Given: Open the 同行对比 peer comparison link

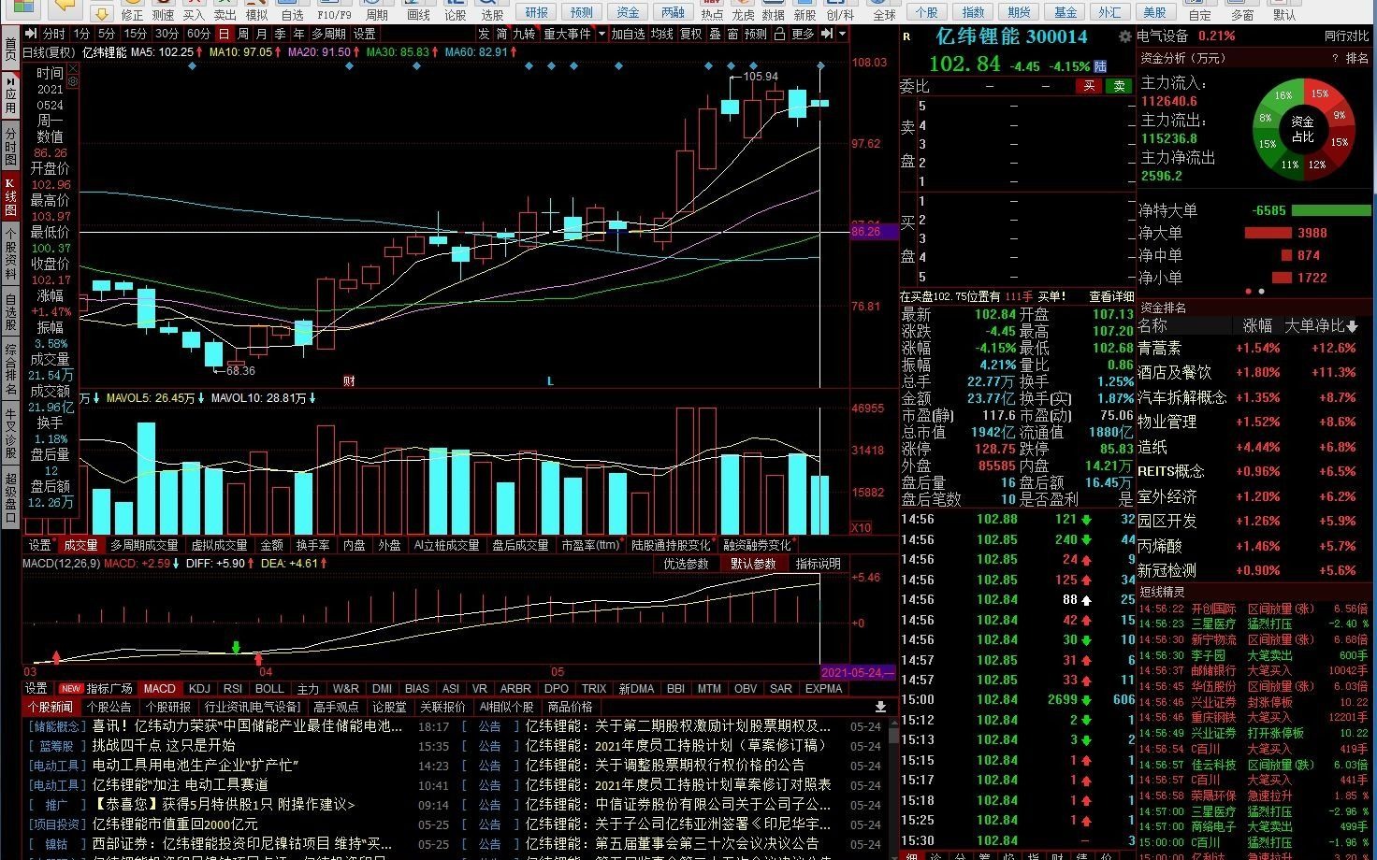Looking at the screenshot, I should 1346,36.
